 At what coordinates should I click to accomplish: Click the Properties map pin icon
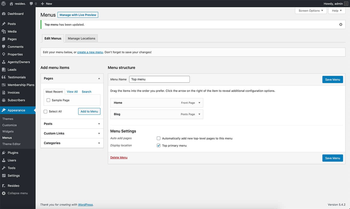(x=4, y=54)
